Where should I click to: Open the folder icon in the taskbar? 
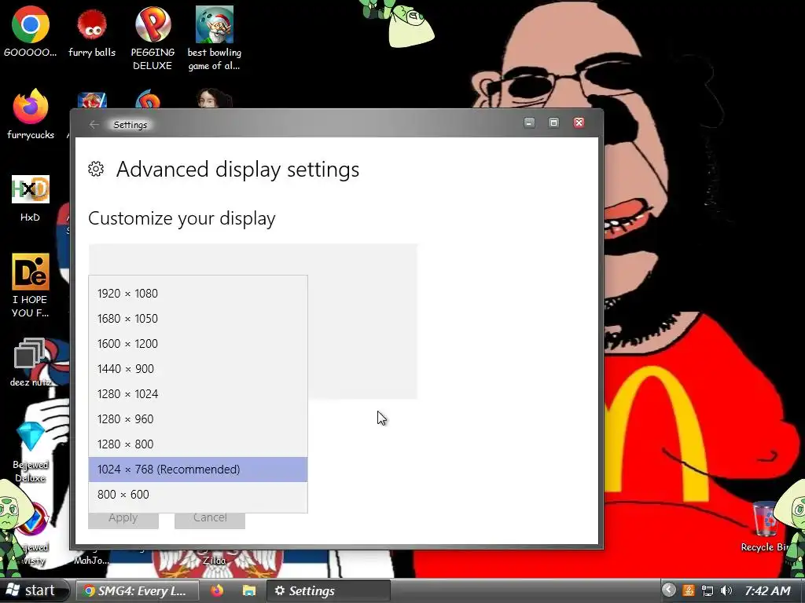point(249,590)
